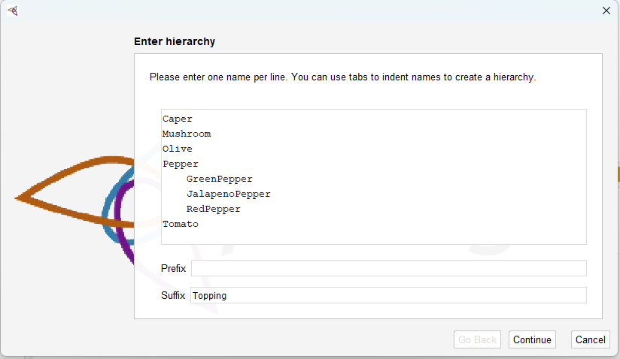Click the Mushroom line in the hierarchy box
Screen dimensions: 620x359
(x=187, y=134)
